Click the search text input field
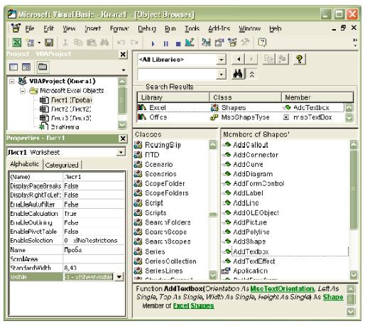The image size is (365, 326). pos(177,75)
